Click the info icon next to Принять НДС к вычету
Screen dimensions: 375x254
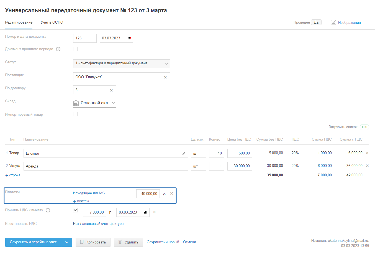pyautogui.click(x=48, y=210)
